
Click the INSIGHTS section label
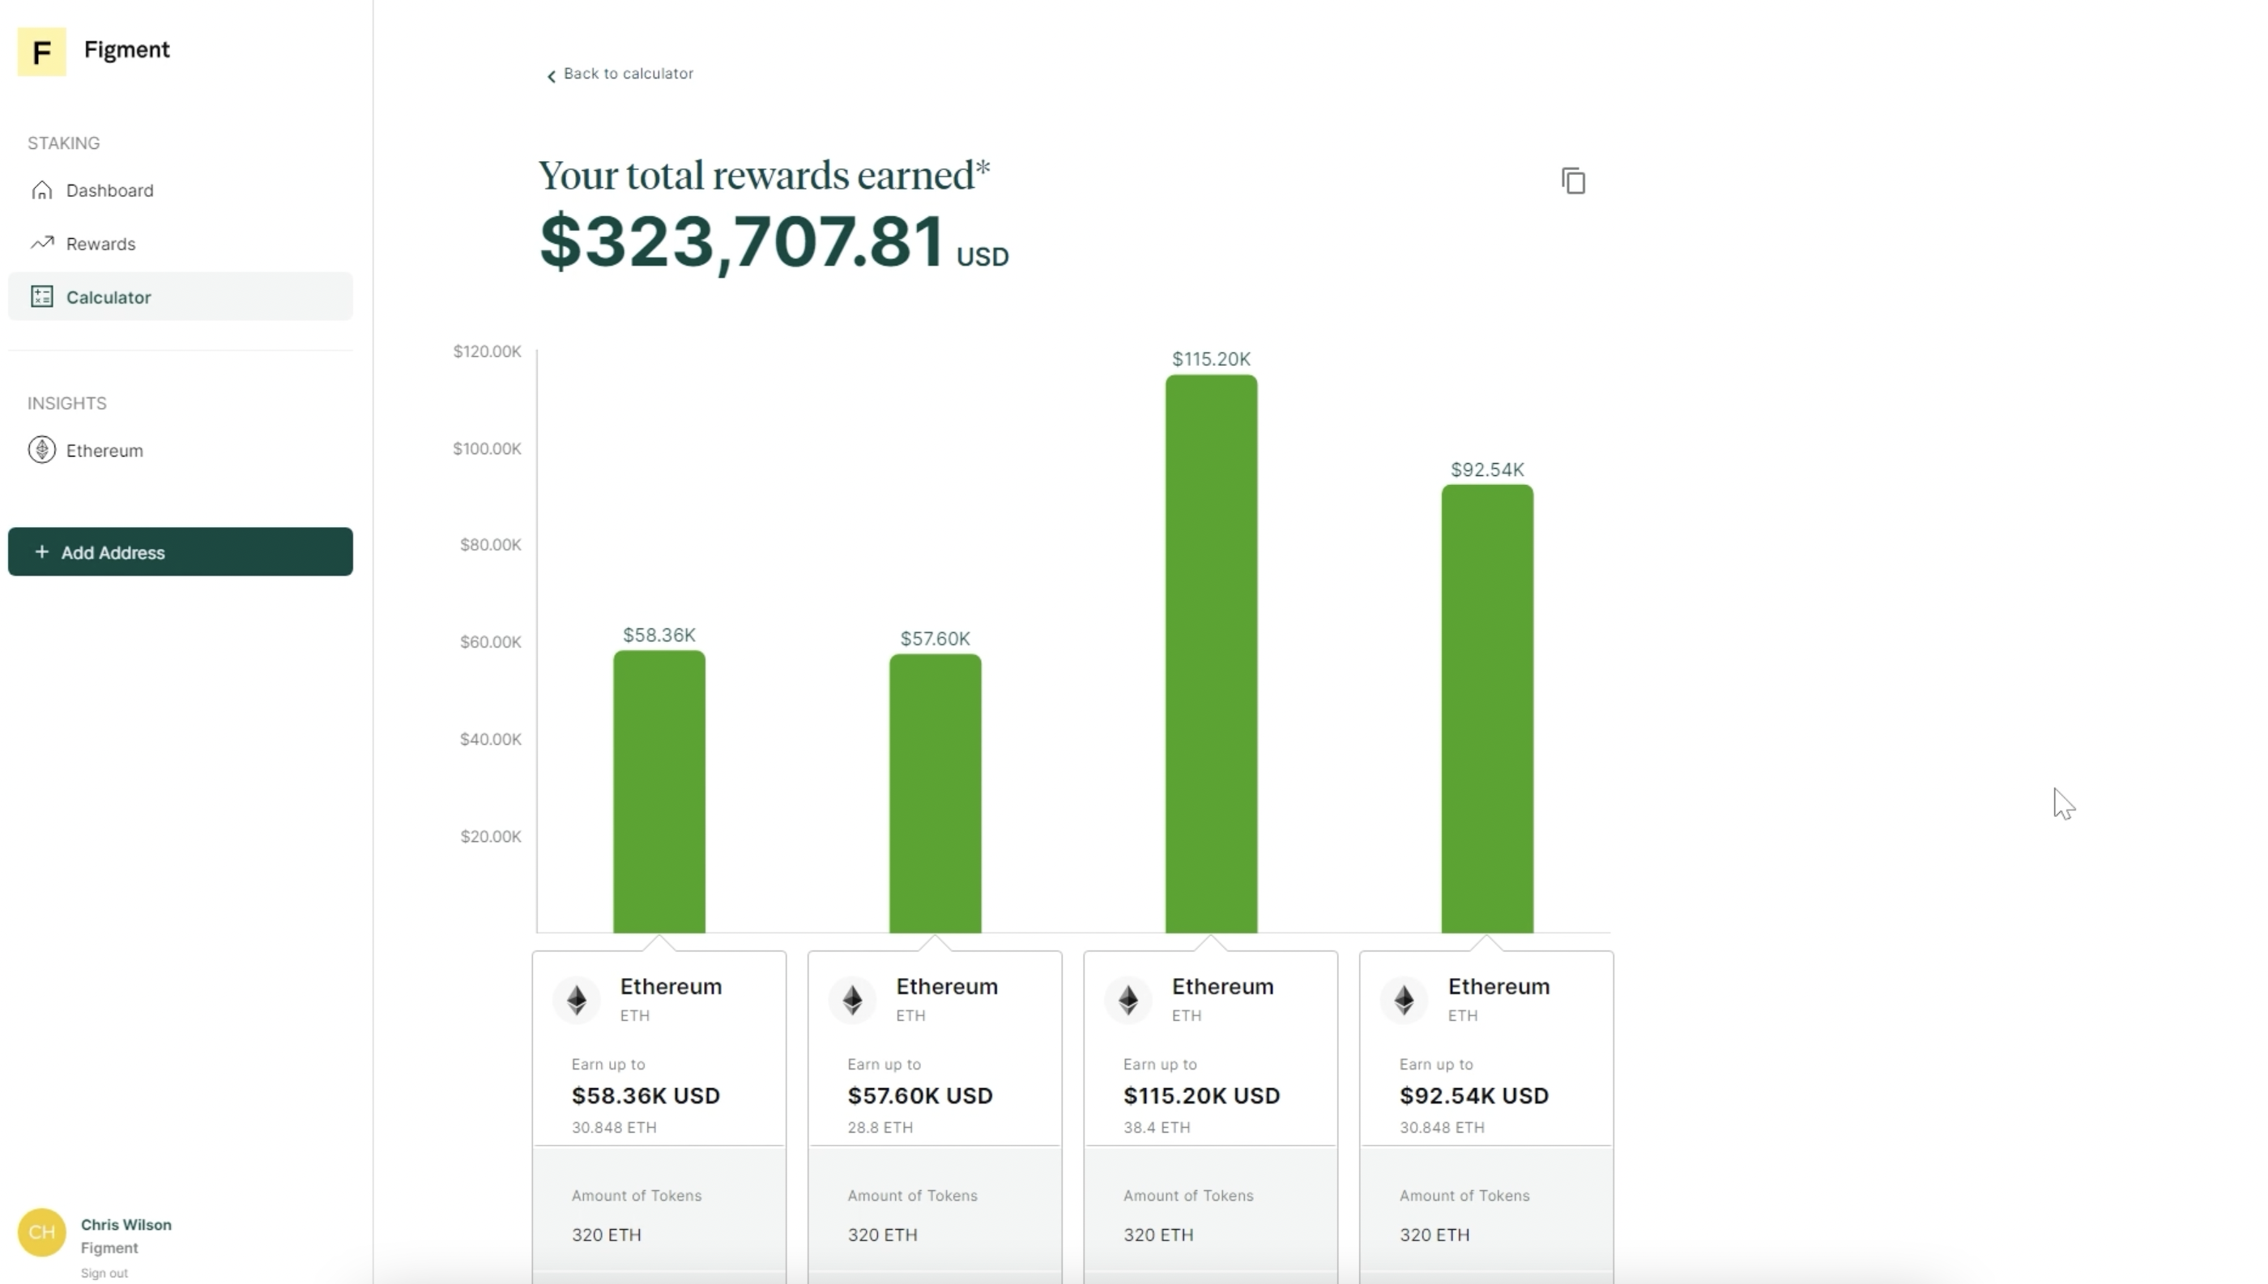67,403
